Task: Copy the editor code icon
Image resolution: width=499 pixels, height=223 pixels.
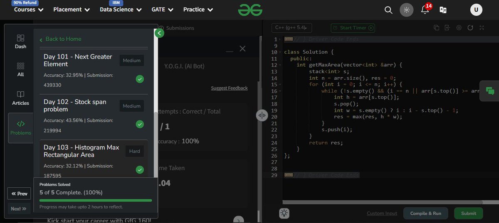Action: (x=436, y=28)
